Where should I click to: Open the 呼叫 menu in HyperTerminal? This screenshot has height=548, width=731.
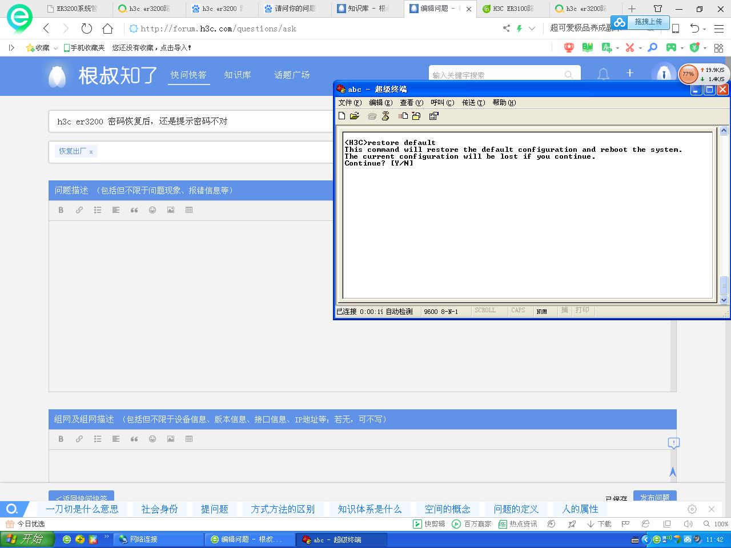pos(443,103)
